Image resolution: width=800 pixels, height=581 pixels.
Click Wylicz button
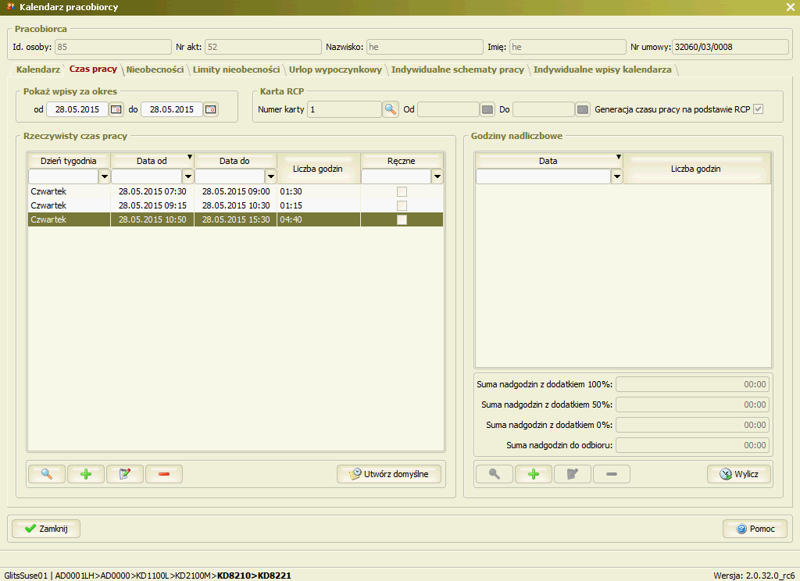click(x=739, y=474)
